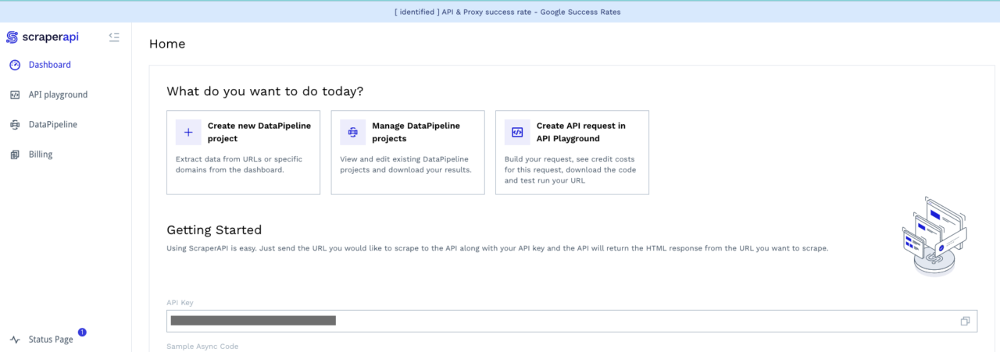Screen dimensions: 1000x352
Task: Open API playground in the sidebar
Action: [x=59, y=94]
